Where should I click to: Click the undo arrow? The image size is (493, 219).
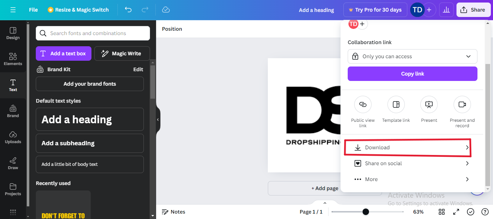pyautogui.click(x=128, y=10)
